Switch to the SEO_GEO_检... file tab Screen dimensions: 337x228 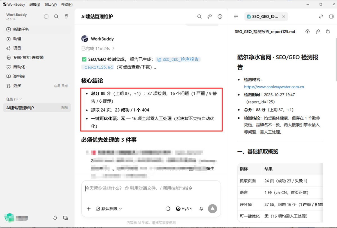265,17
